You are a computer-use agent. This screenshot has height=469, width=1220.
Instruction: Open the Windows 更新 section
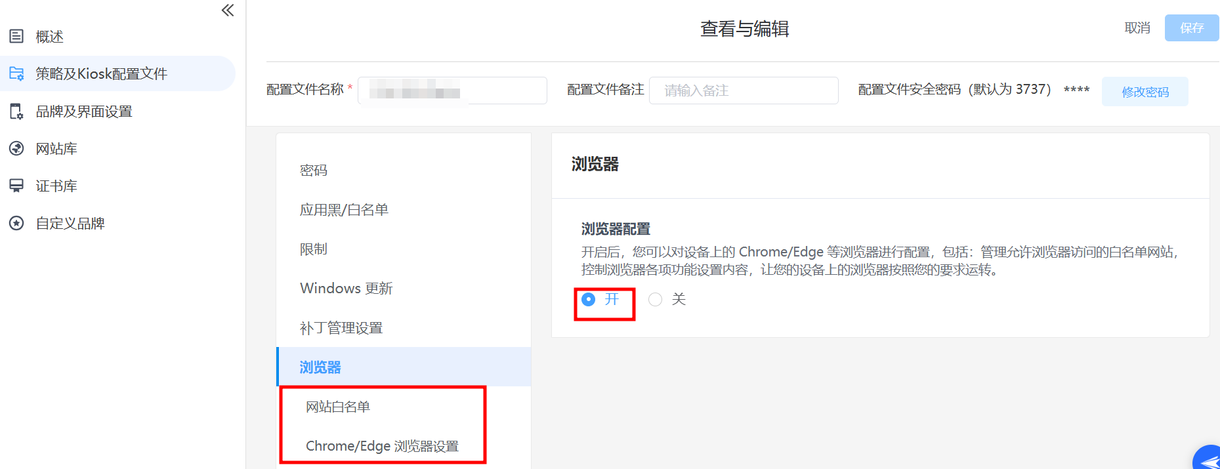(404, 289)
